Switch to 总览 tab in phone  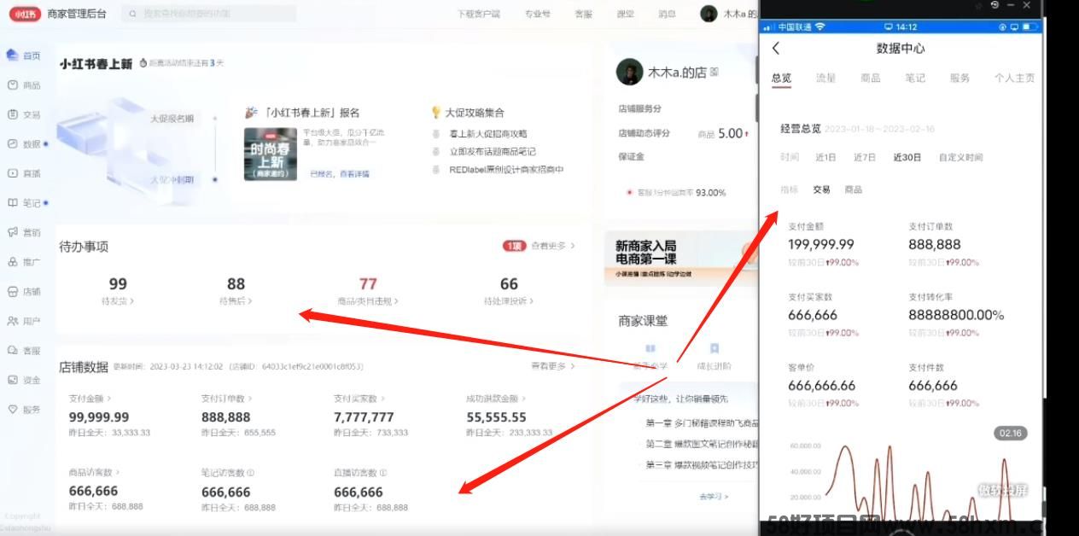pyautogui.click(x=781, y=78)
